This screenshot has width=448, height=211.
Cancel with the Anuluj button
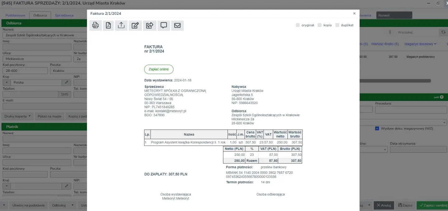click(384, 205)
